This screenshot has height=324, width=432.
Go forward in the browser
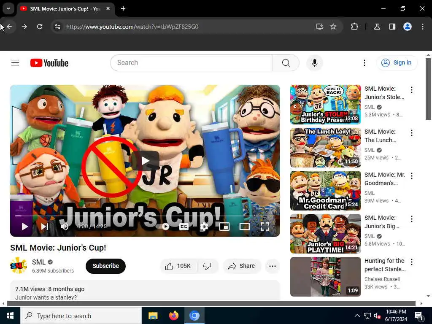(x=24, y=27)
